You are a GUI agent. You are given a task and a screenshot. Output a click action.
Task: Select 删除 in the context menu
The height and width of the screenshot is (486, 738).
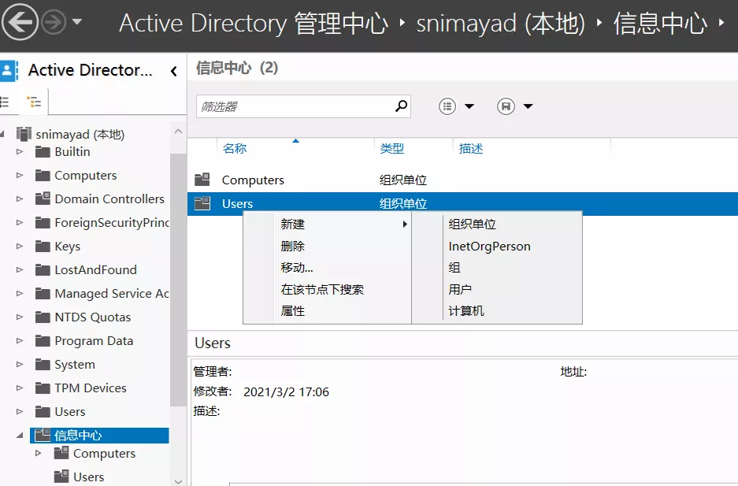click(293, 246)
